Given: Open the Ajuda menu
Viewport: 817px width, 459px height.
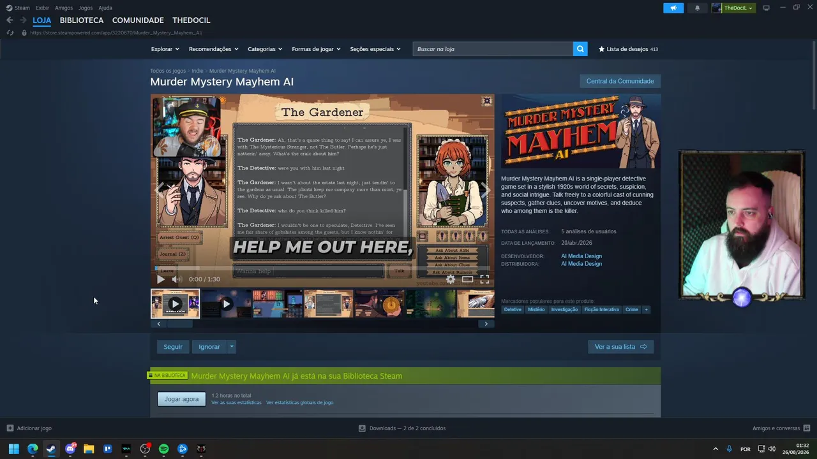Looking at the screenshot, I should point(105,8).
